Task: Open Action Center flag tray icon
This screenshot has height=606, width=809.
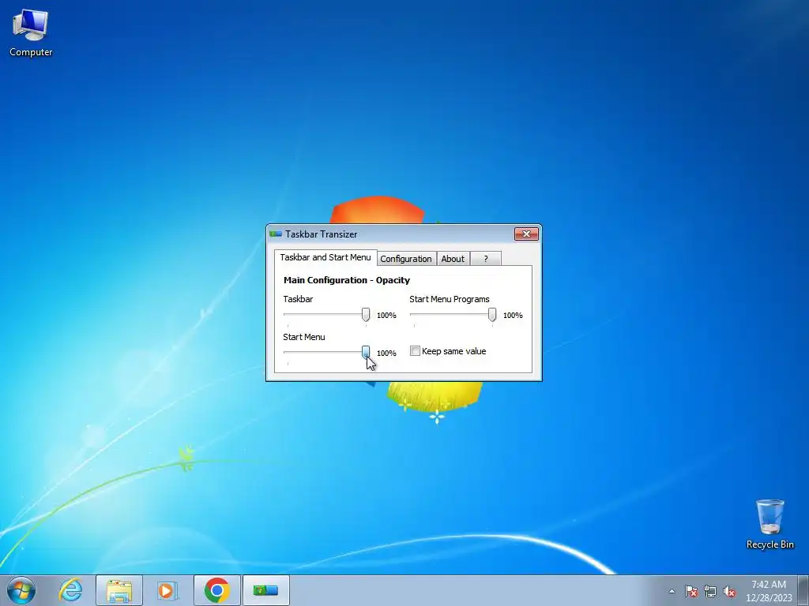Action: click(x=690, y=591)
